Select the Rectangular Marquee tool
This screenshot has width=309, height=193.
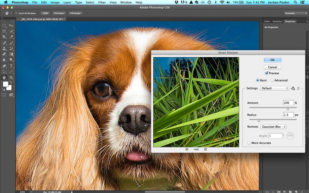4,25
